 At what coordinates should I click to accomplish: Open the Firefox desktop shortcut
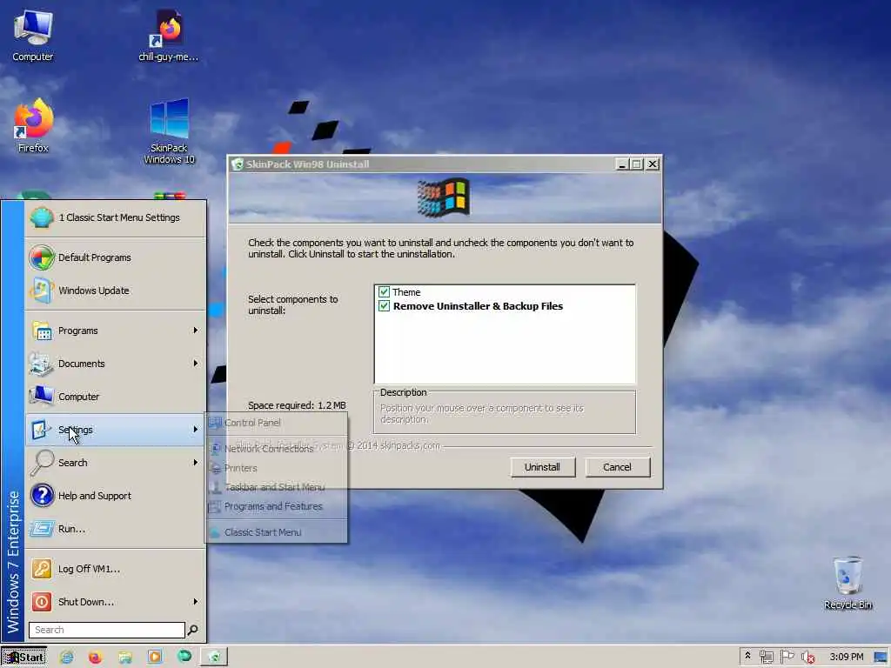[33, 126]
